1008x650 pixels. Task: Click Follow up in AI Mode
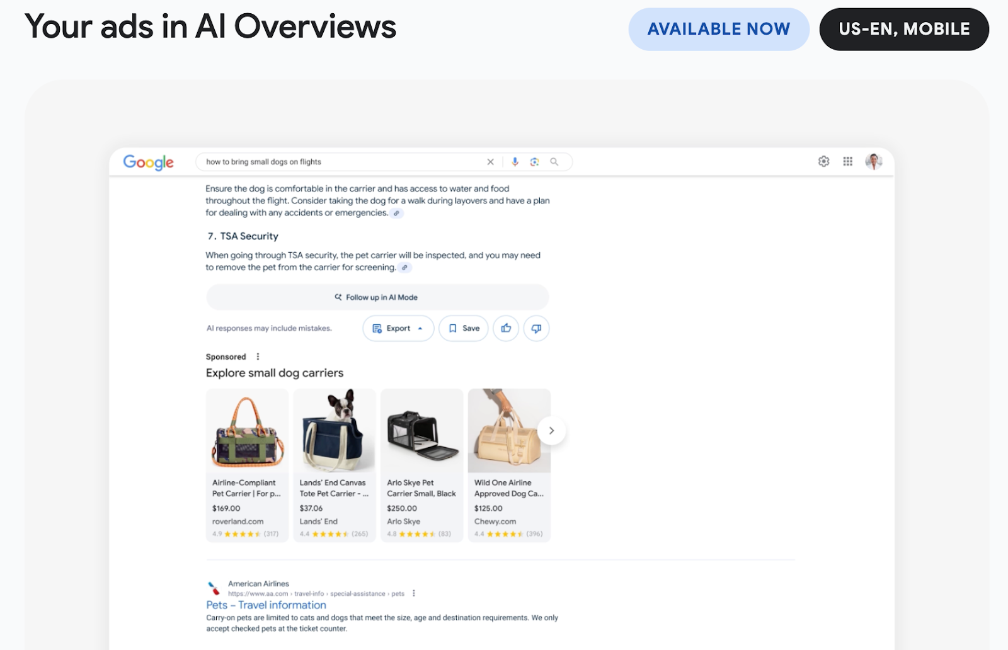pos(377,297)
